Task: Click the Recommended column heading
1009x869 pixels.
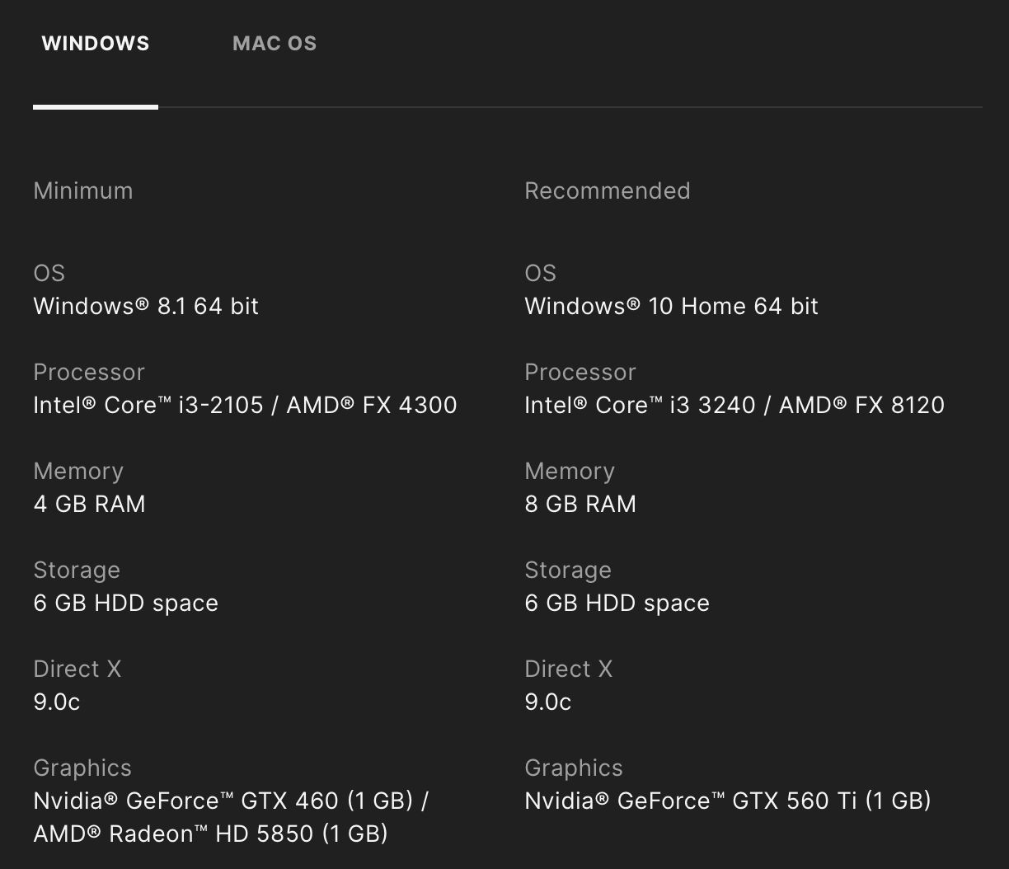Action: pyautogui.click(x=608, y=190)
